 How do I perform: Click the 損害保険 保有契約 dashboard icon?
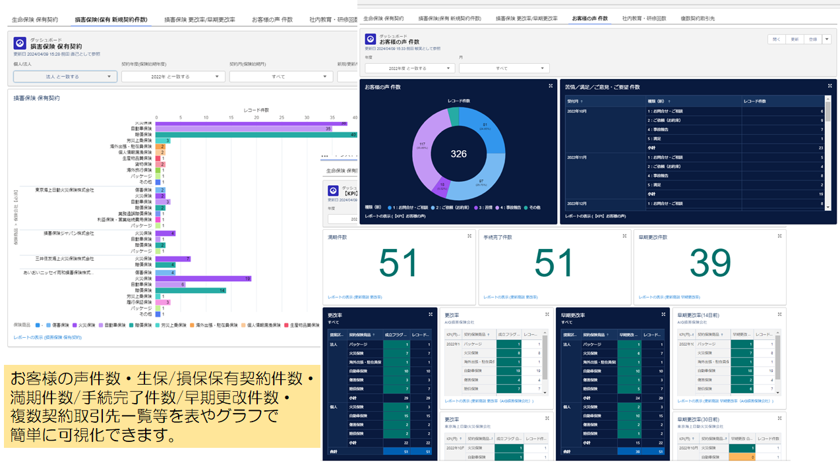(20, 43)
